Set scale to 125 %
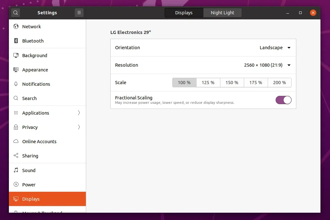Screen dimensions: 330x220 pos(208,83)
